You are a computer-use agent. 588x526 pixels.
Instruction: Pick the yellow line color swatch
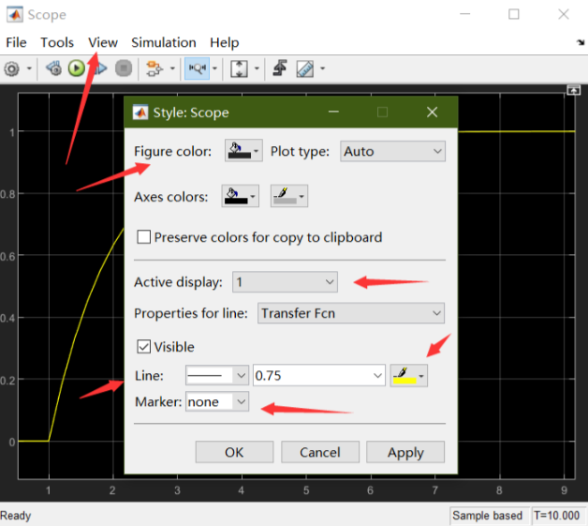409,375
